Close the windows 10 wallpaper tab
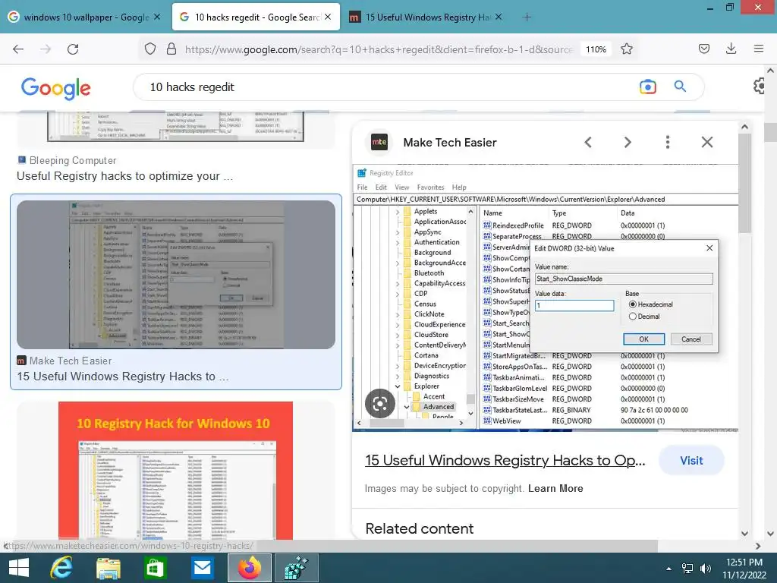The width and height of the screenshot is (777, 583). 157,17
